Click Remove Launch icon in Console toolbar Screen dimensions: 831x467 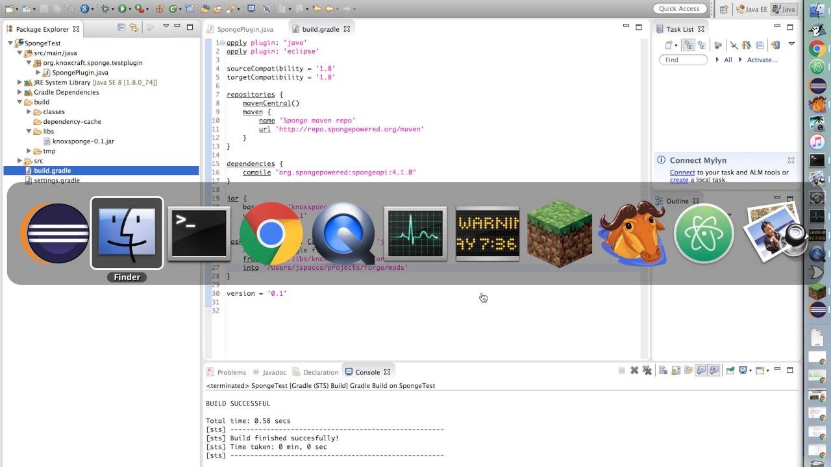click(x=634, y=370)
